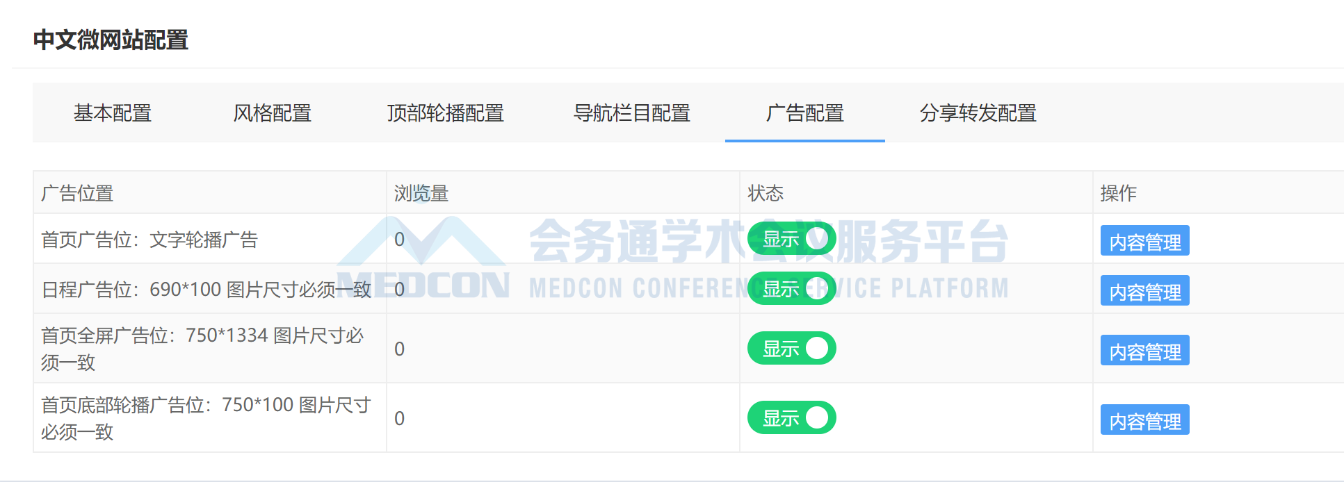This screenshot has height=482, width=1344.
Task: Disable 显示 switch for 首页全屏广告位 row
Action: pos(792,349)
